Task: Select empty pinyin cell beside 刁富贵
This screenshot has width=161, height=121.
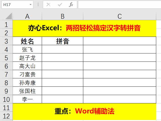Action: [x=63, y=74]
